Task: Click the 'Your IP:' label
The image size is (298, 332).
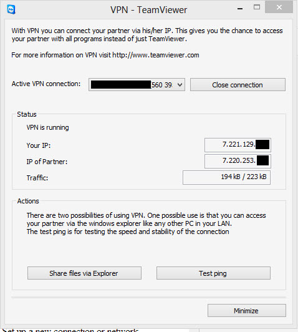Action: 39,145
